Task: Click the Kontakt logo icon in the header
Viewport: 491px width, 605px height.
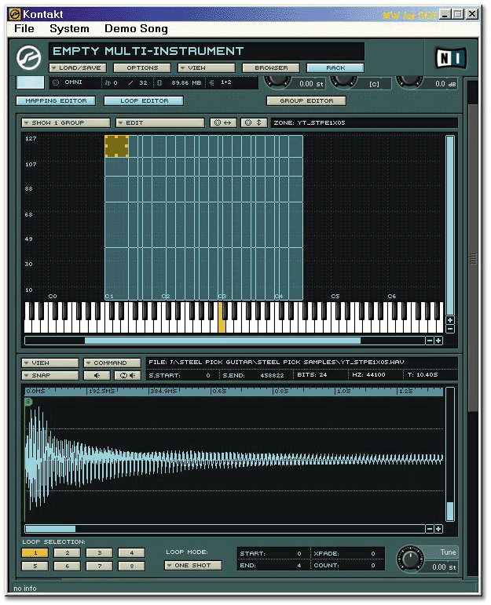Action: point(31,56)
